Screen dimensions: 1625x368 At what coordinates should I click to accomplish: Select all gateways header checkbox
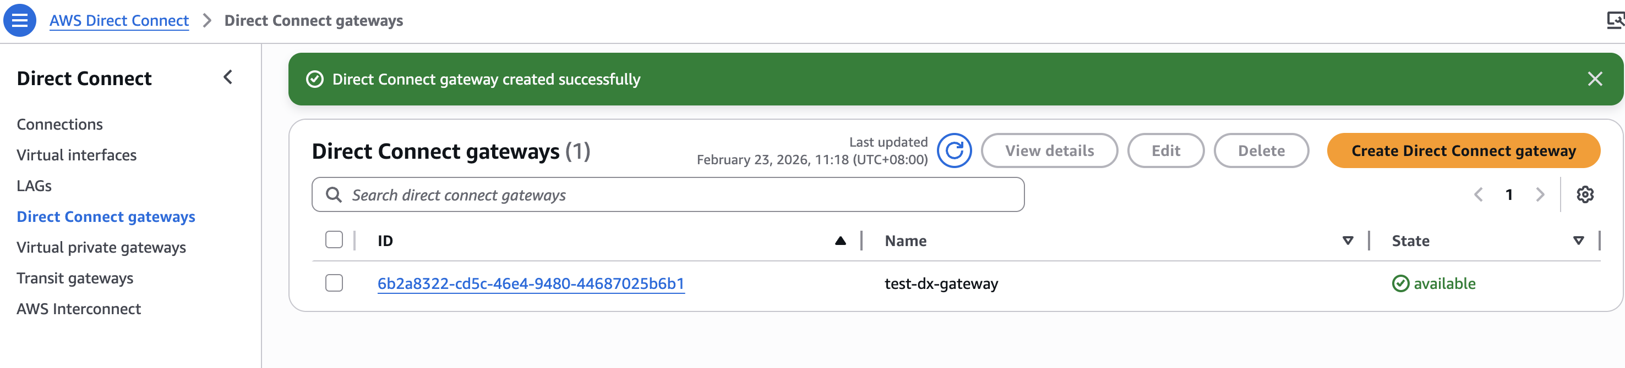point(334,241)
